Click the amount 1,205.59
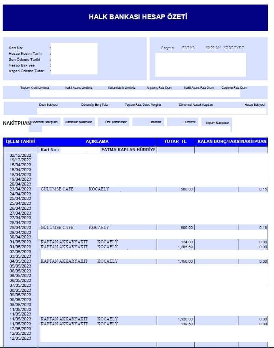 tap(186, 247)
